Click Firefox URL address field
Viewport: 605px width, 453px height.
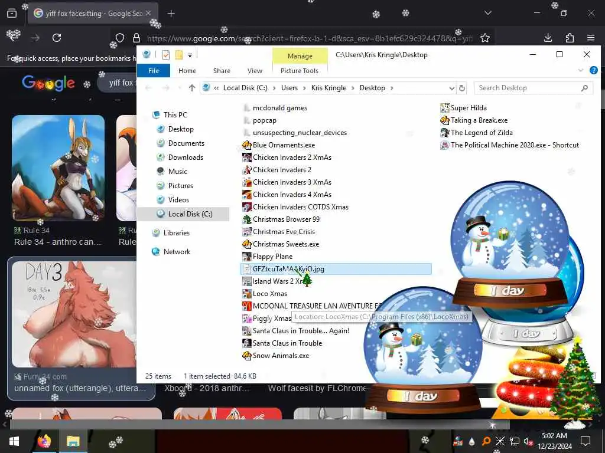pos(310,38)
